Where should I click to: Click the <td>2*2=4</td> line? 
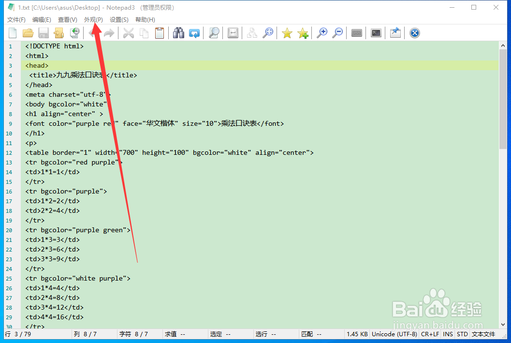click(x=53, y=210)
